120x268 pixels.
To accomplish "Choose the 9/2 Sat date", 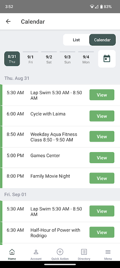I will point(49,59).
